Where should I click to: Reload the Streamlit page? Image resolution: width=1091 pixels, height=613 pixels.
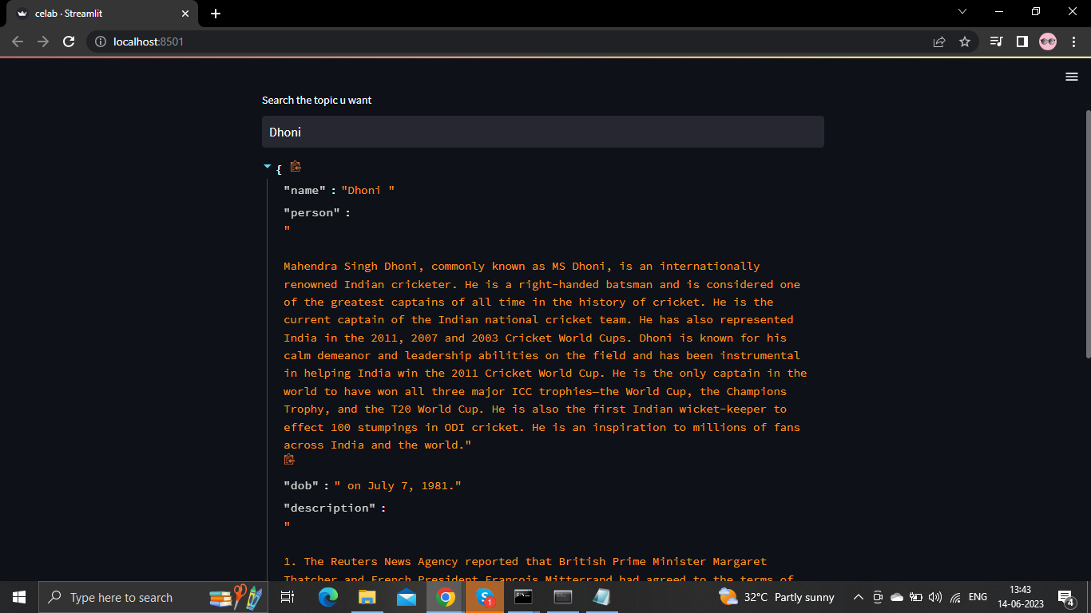pos(69,41)
